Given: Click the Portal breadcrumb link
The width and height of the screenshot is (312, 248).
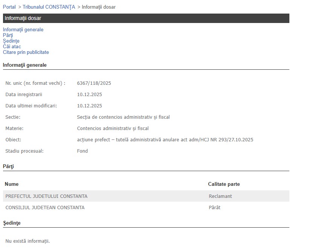Looking at the screenshot, I should pyautogui.click(x=9, y=7).
